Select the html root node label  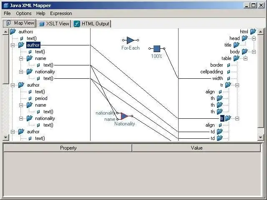[x=244, y=32]
